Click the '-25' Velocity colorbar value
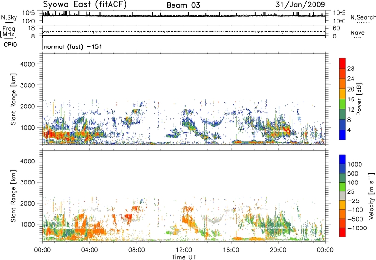Viewport: 376px width, 260px height. pos(353,201)
